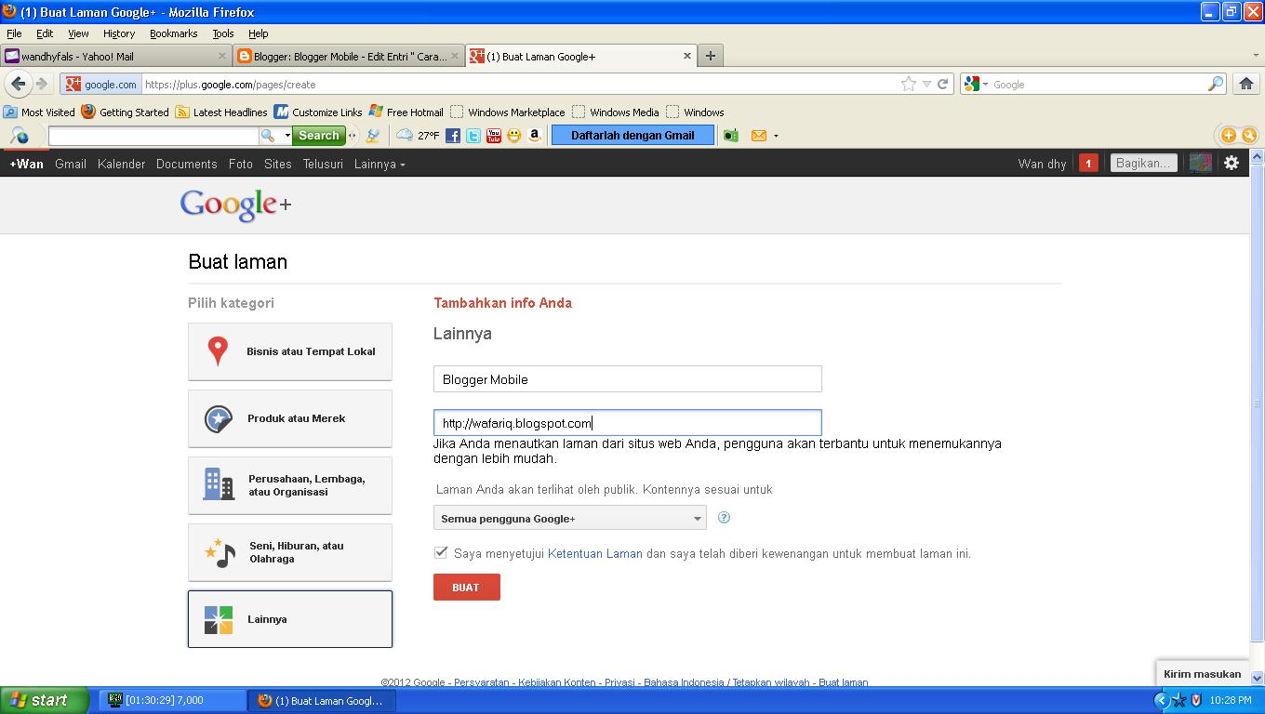Open the Windows start menu
Image resolution: width=1265 pixels, height=714 pixels.
tap(45, 700)
